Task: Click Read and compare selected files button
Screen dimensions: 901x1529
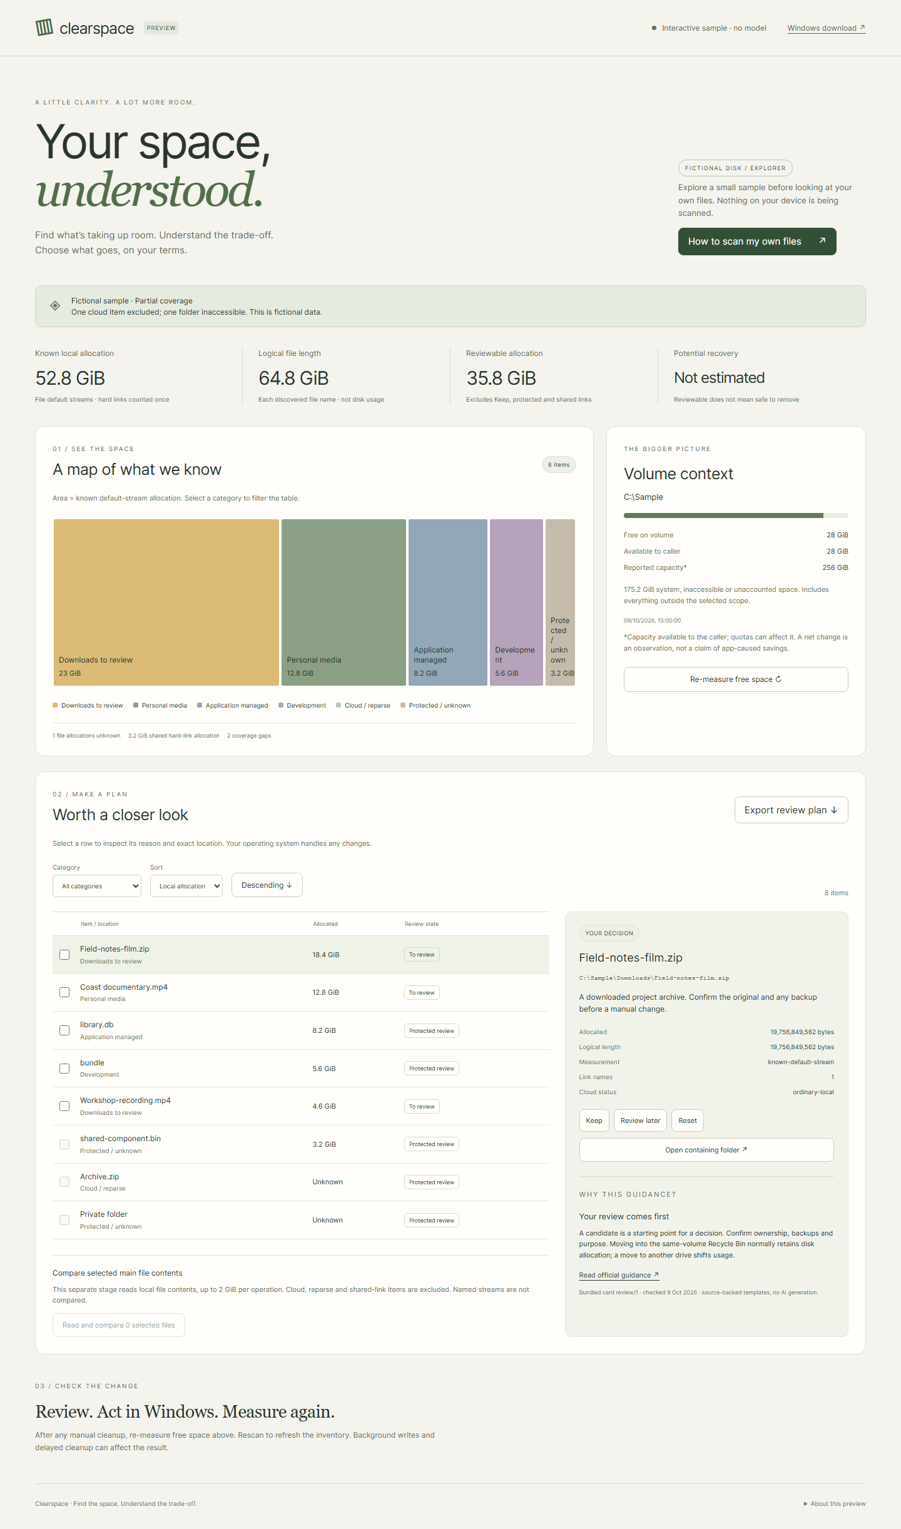Action: click(119, 1325)
